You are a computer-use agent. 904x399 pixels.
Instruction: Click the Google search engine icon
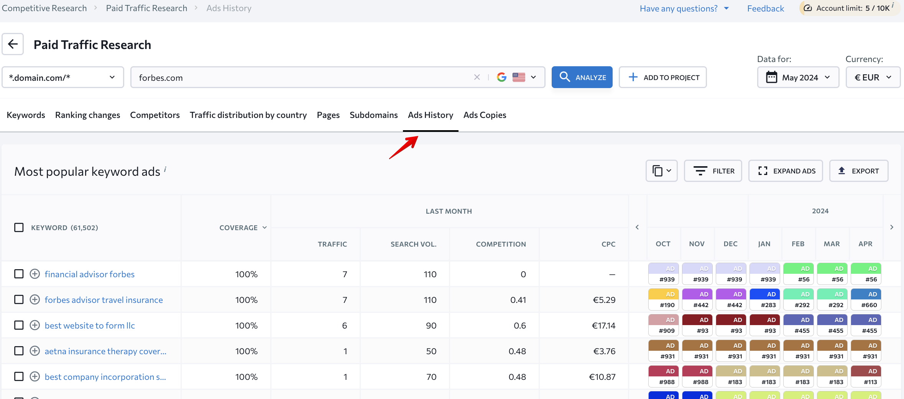pos(501,77)
